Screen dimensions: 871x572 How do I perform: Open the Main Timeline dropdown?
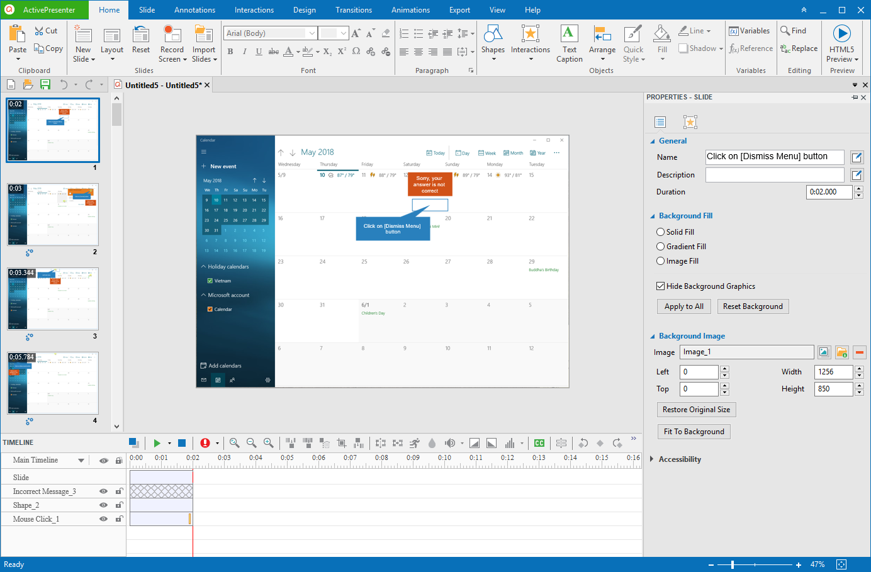(x=81, y=461)
